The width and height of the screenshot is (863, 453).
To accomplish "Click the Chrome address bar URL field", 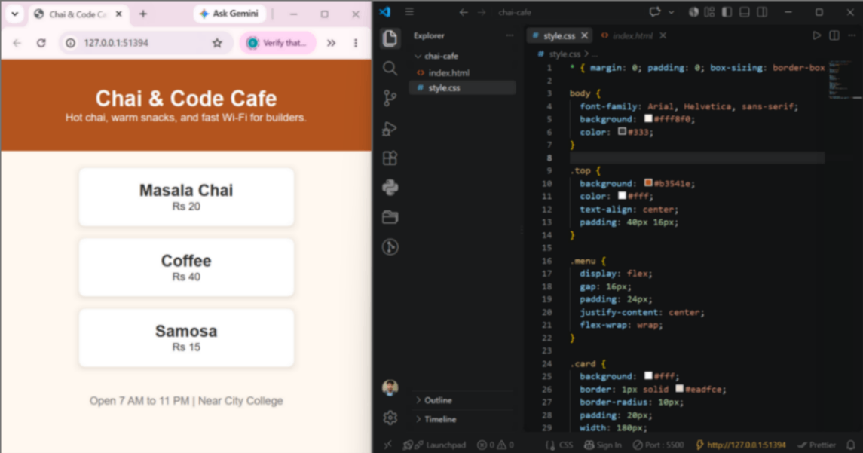I will (x=146, y=43).
